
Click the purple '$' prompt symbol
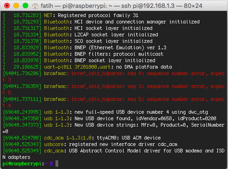pyautogui.click(x=51, y=163)
